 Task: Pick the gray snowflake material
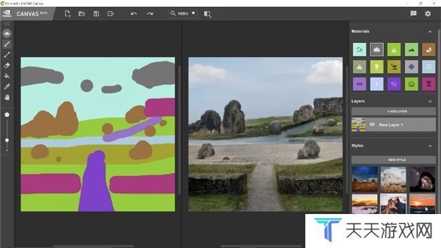tap(411, 67)
